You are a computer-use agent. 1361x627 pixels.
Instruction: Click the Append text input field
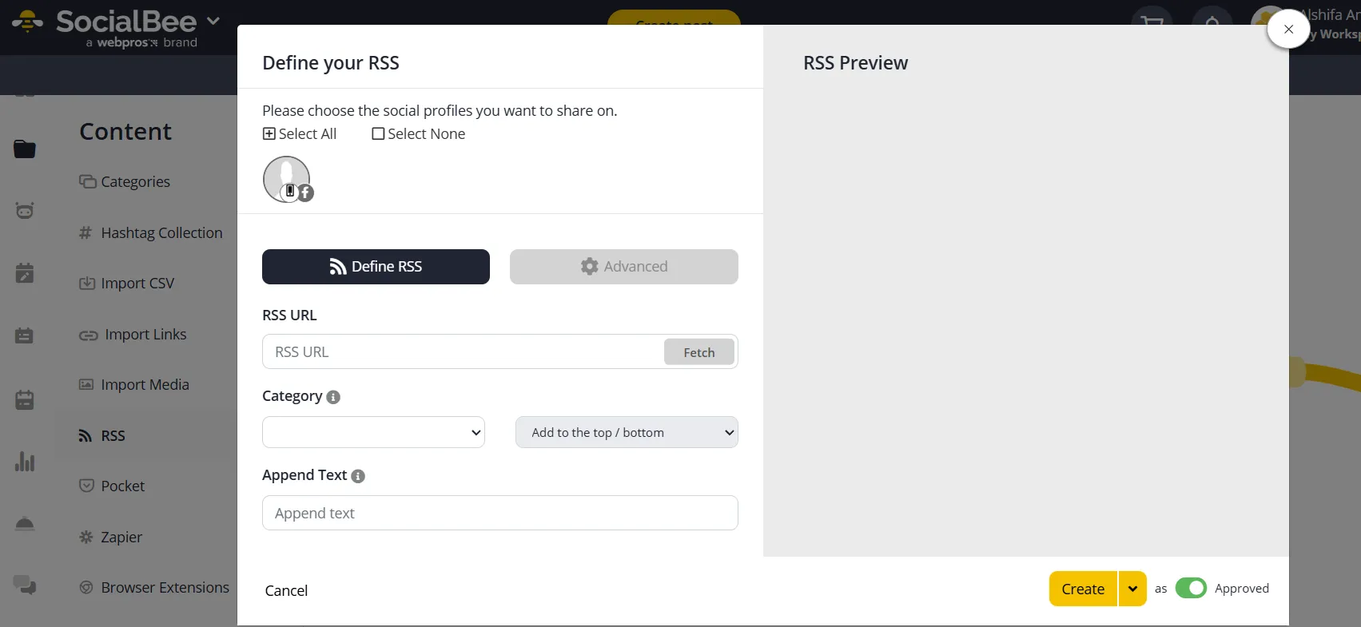point(499,513)
